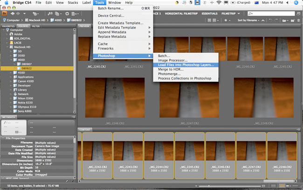Select thumbnail _MG_2247.CR2 in the filmstrip
This screenshot has width=303, height=190.
(x=251, y=155)
